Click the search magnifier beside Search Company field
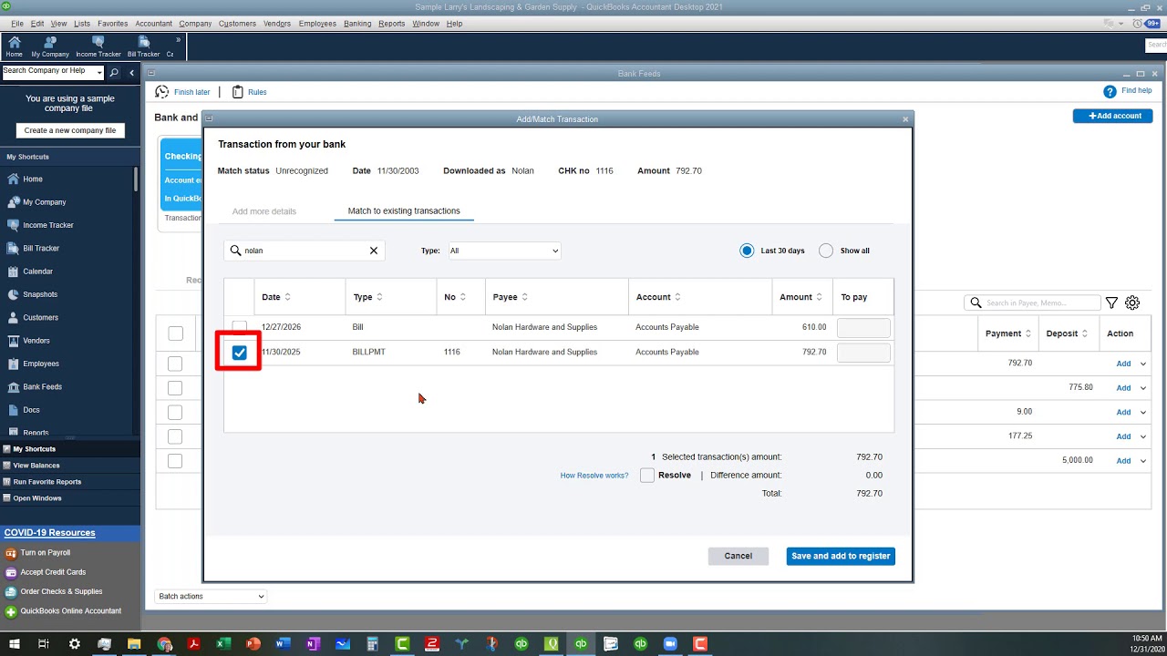 tap(114, 72)
